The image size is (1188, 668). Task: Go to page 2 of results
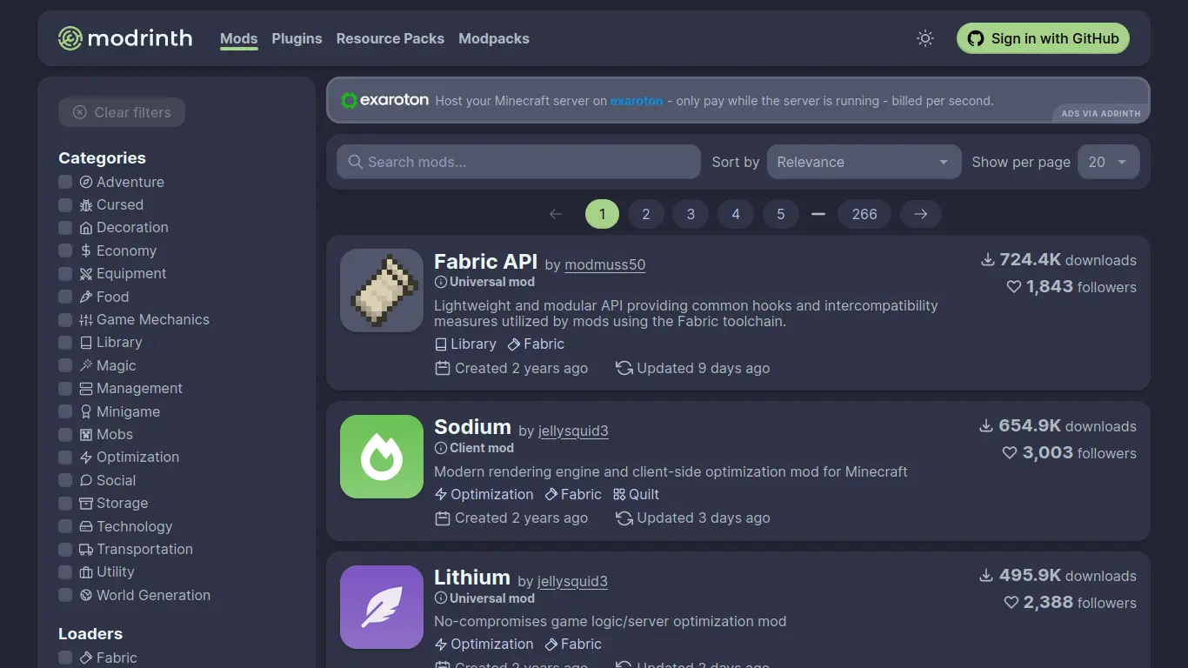pyautogui.click(x=646, y=214)
